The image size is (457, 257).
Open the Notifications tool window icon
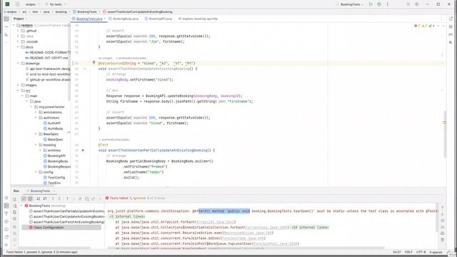451,19
